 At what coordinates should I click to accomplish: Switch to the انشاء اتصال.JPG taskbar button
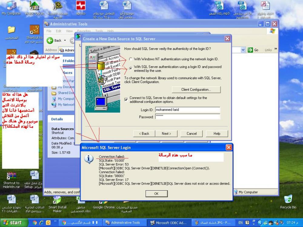213,223
